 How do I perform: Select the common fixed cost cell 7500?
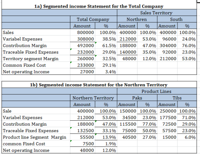(x=82, y=144)
